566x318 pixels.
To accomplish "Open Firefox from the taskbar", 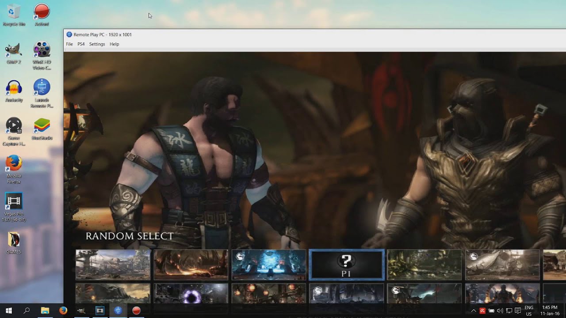I will point(63,310).
